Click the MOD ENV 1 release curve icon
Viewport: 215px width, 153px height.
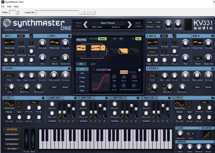[73, 117]
